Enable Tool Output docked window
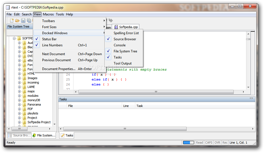Viewport: 264px width, 153px height. coord(124,63)
